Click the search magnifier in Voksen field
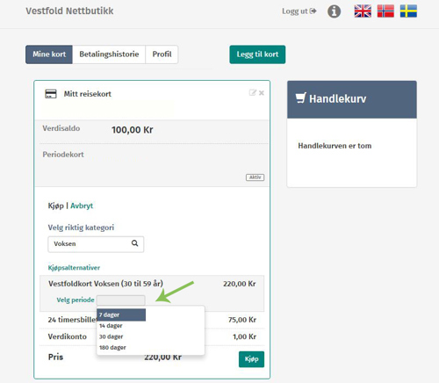This screenshot has height=383, width=439. (x=134, y=243)
